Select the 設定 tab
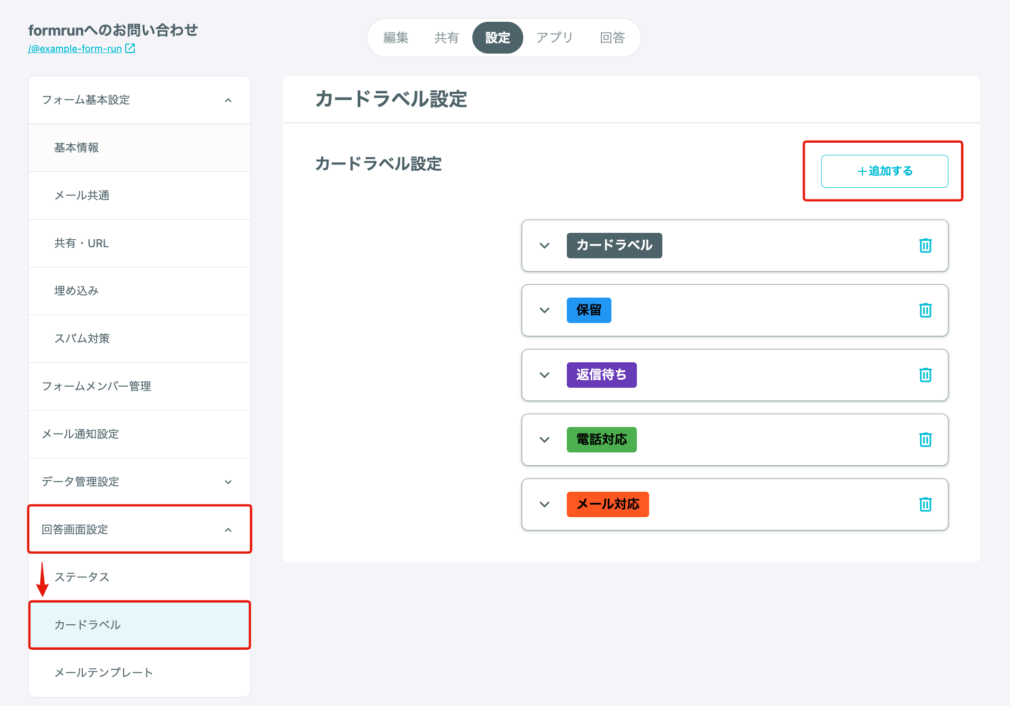 click(497, 38)
